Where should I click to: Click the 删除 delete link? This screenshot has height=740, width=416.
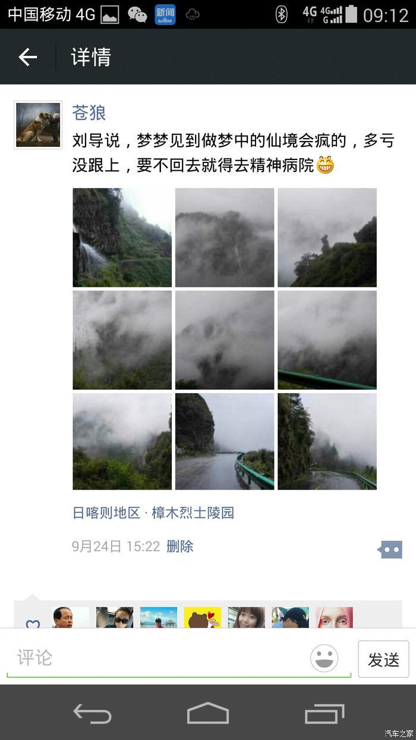(179, 546)
